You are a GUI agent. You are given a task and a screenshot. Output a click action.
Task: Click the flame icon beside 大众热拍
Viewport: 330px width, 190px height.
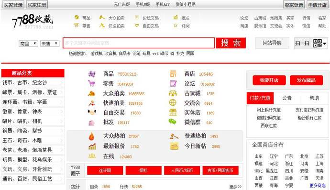point(91,136)
